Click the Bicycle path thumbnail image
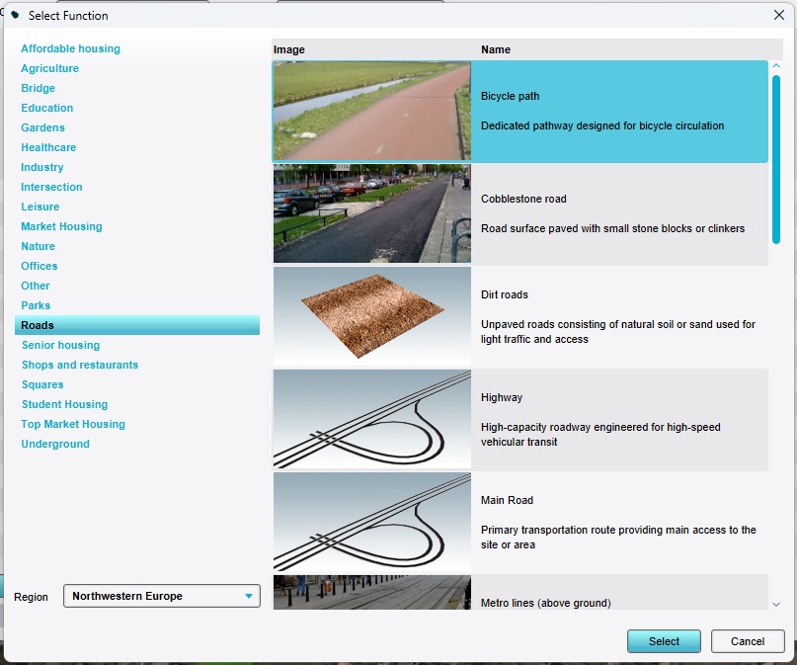The width and height of the screenshot is (797, 665). [x=372, y=111]
